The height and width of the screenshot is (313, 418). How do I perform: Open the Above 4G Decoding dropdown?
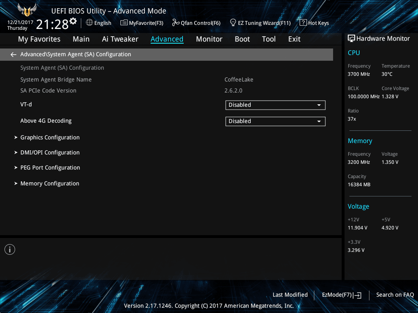[x=276, y=121]
